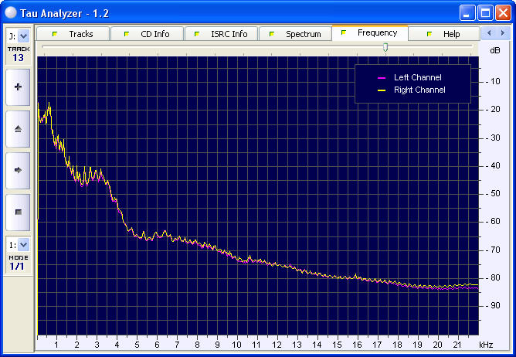The image size is (516, 357).
Task: Click the TRACK label in sidebar
Action: [x=19, y=49]
